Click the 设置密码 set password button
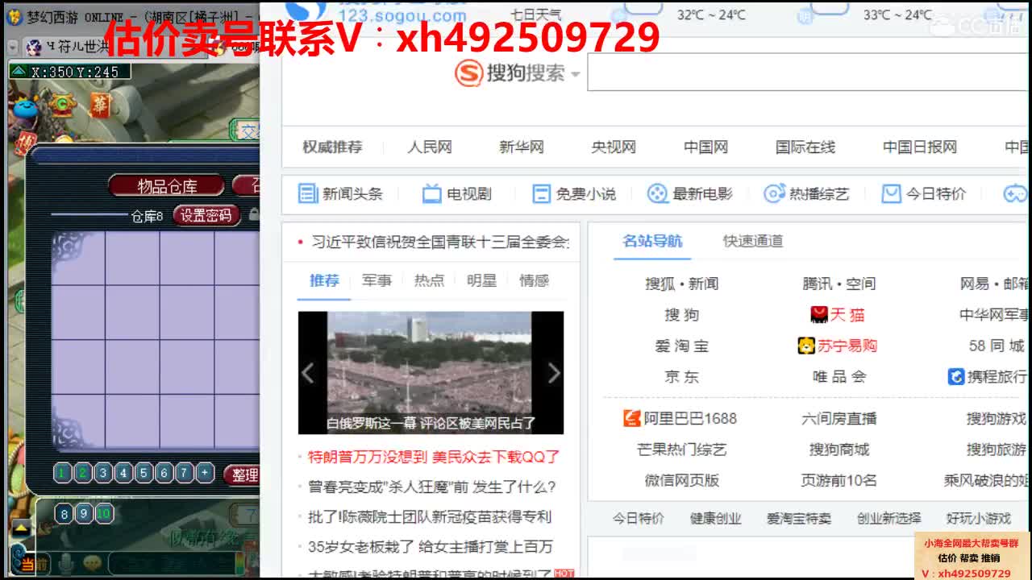Screen dimensions: 1032x580 [x=206, y=215]
